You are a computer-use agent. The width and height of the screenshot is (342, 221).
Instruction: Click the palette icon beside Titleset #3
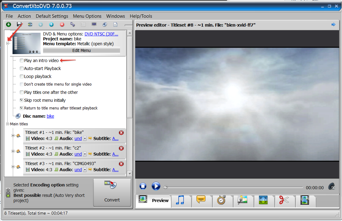18,167
